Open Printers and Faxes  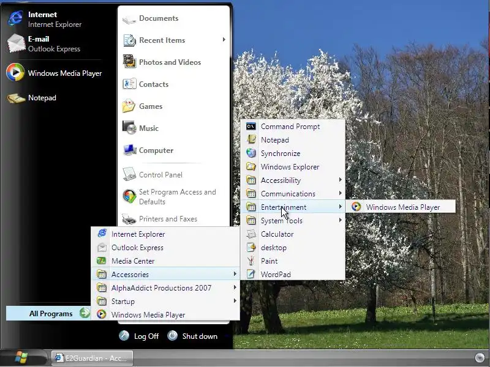[160, 219]
